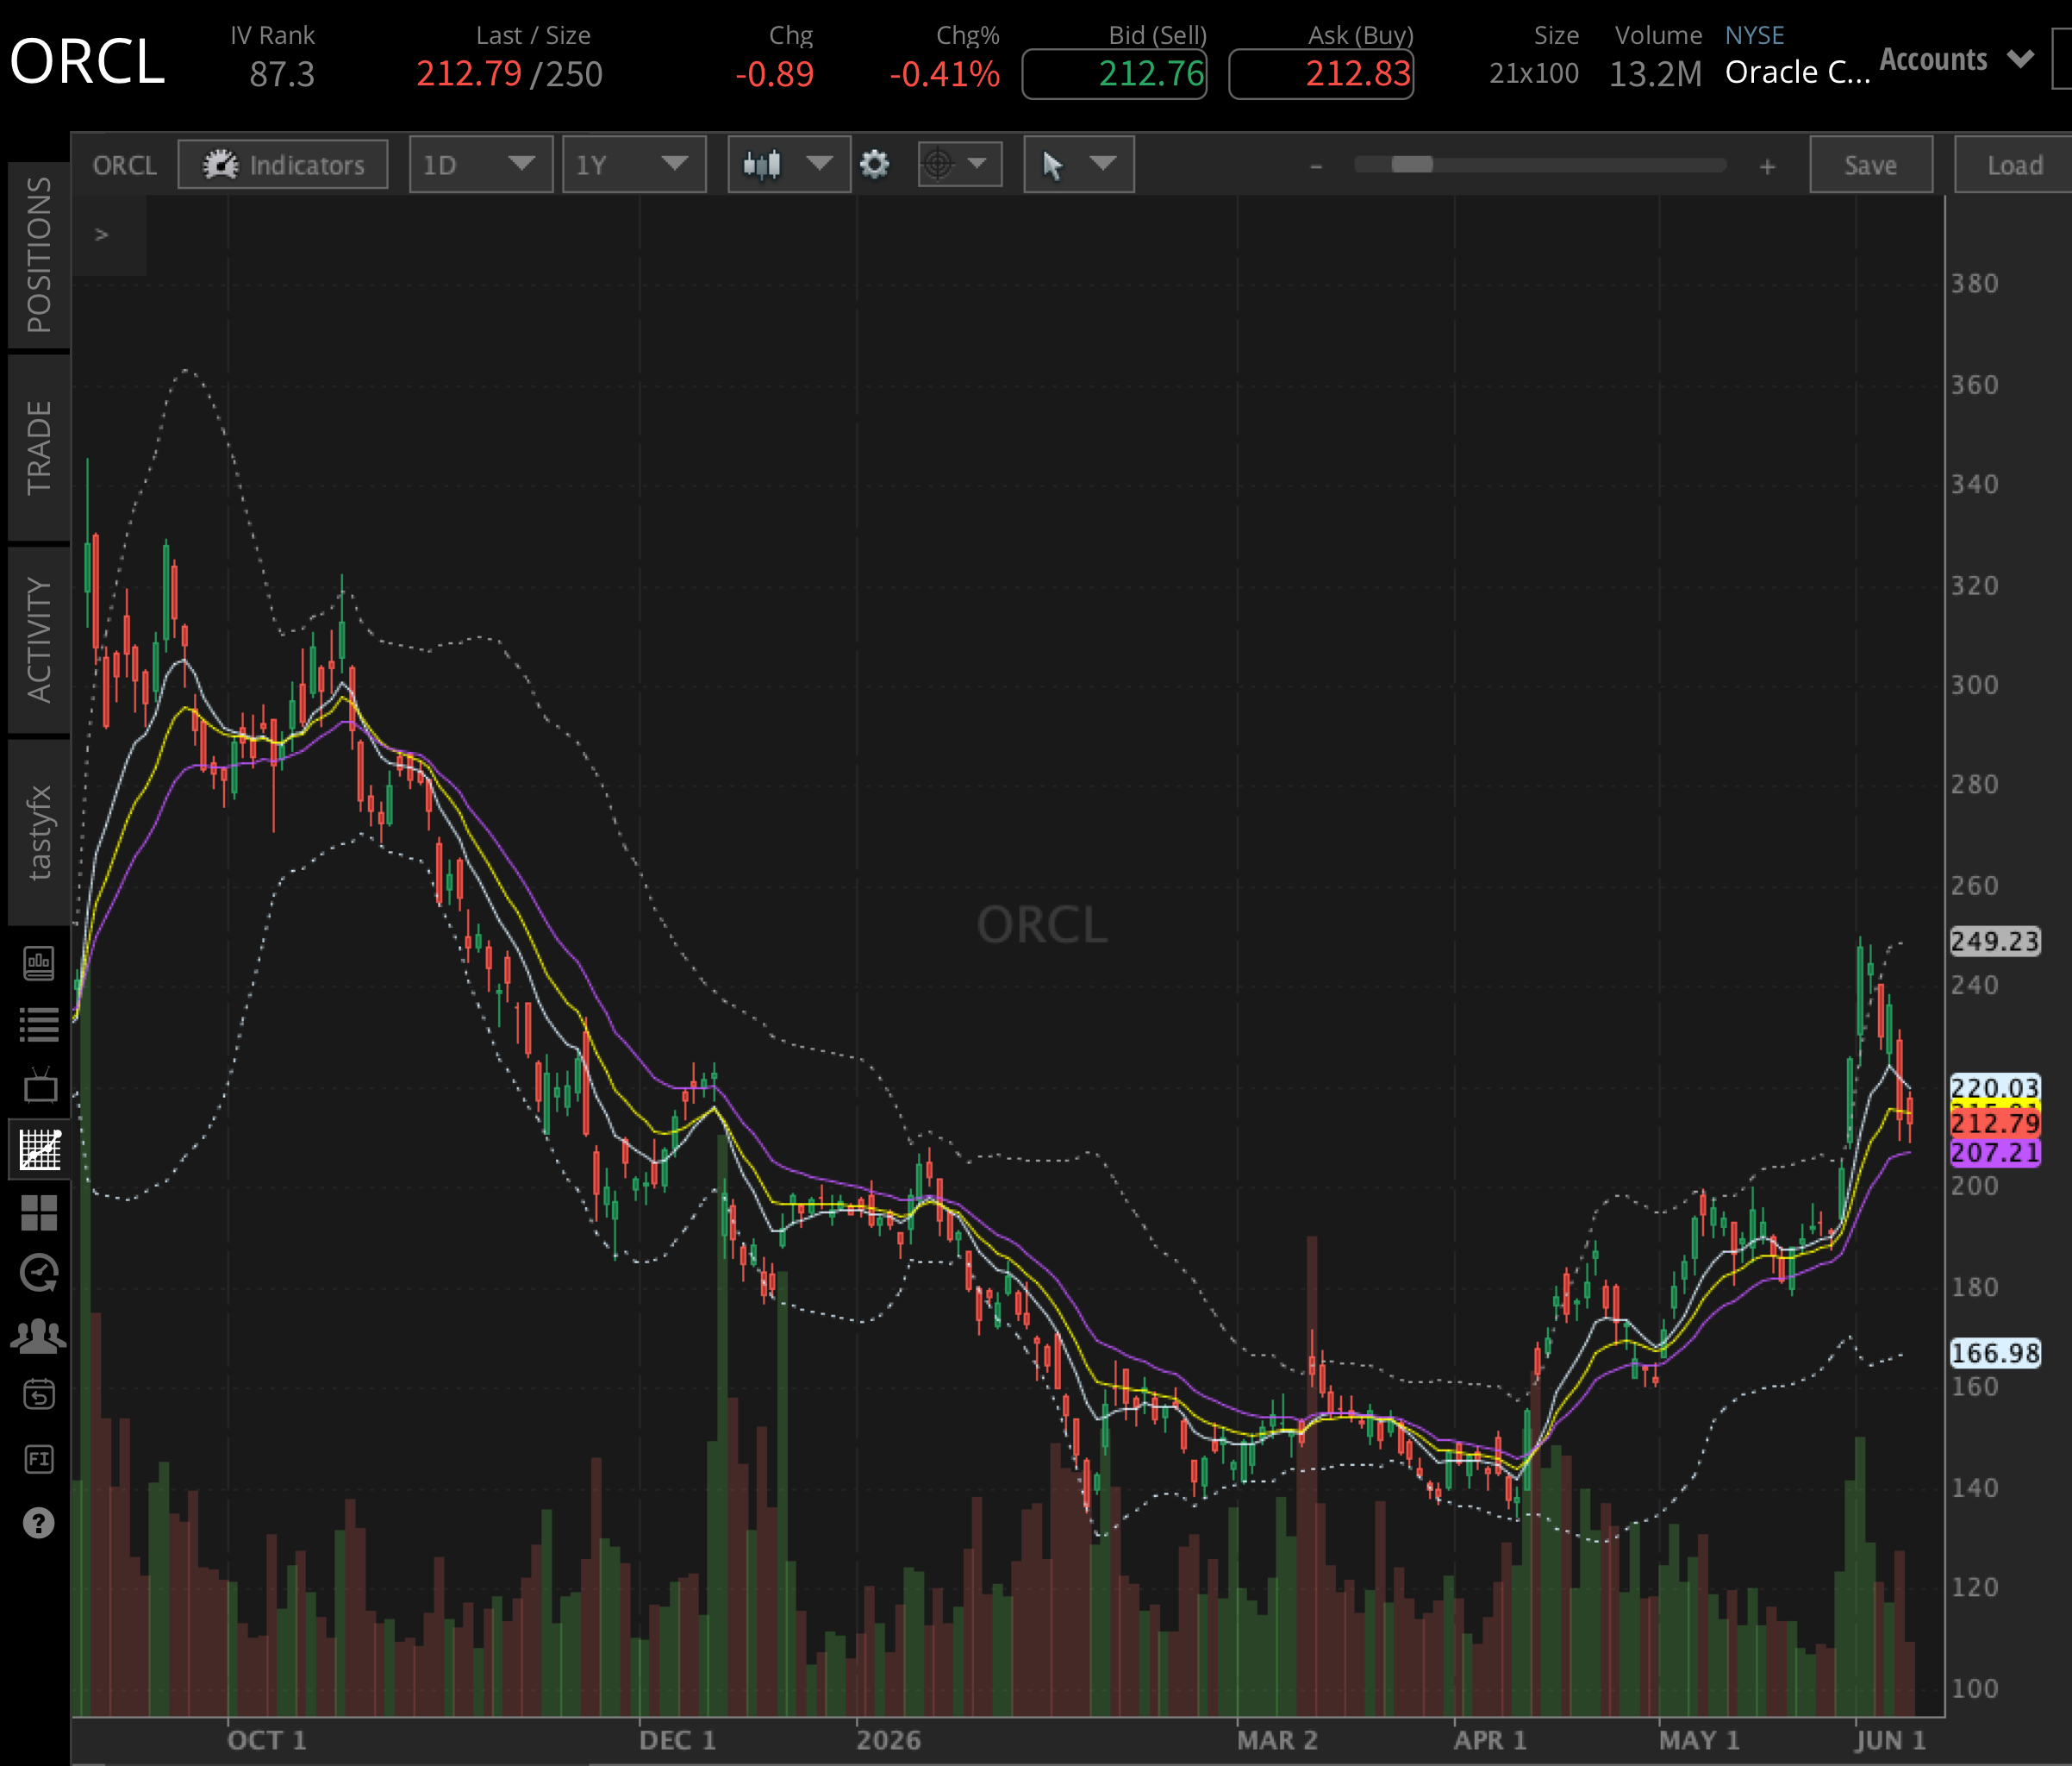This screenshot has width=2072, height=1766.
Task: Open the clock with circular arrow icon
Action: pos(39,1273)
